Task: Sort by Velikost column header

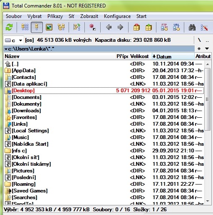Action: [140, 56]
